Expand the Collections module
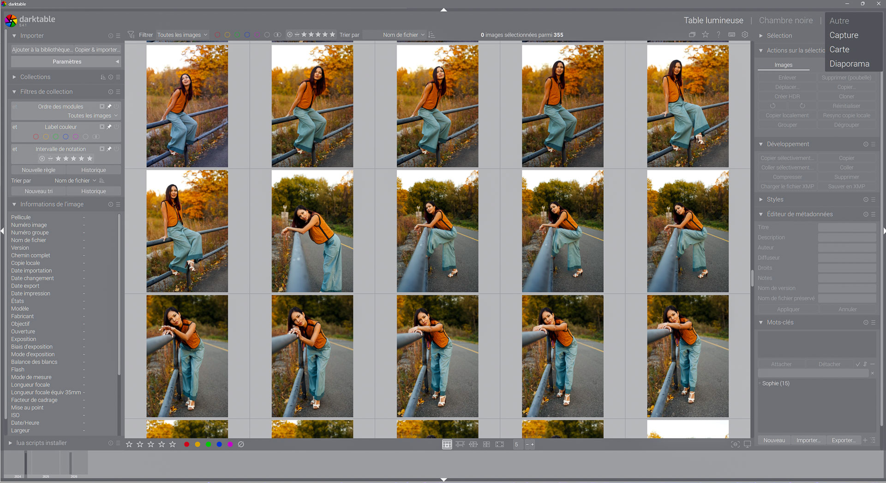The height and width of the screenshot is (483, 886). 14,77
